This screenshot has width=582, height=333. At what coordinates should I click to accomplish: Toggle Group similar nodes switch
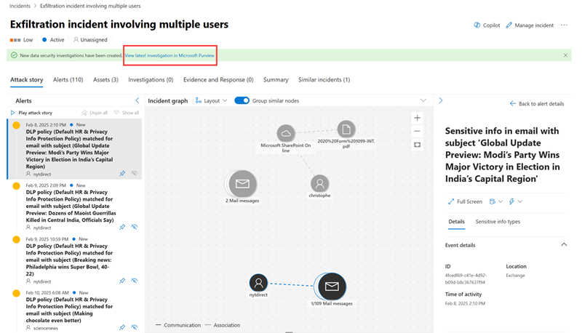pyautogui.click(x=242, y=100)
